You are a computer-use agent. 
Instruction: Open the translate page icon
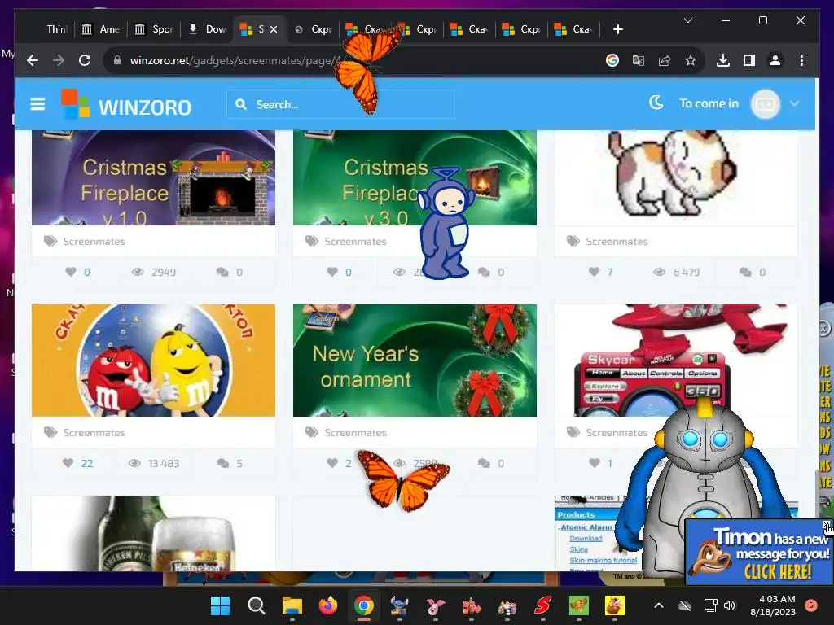[x=639, y=60]
